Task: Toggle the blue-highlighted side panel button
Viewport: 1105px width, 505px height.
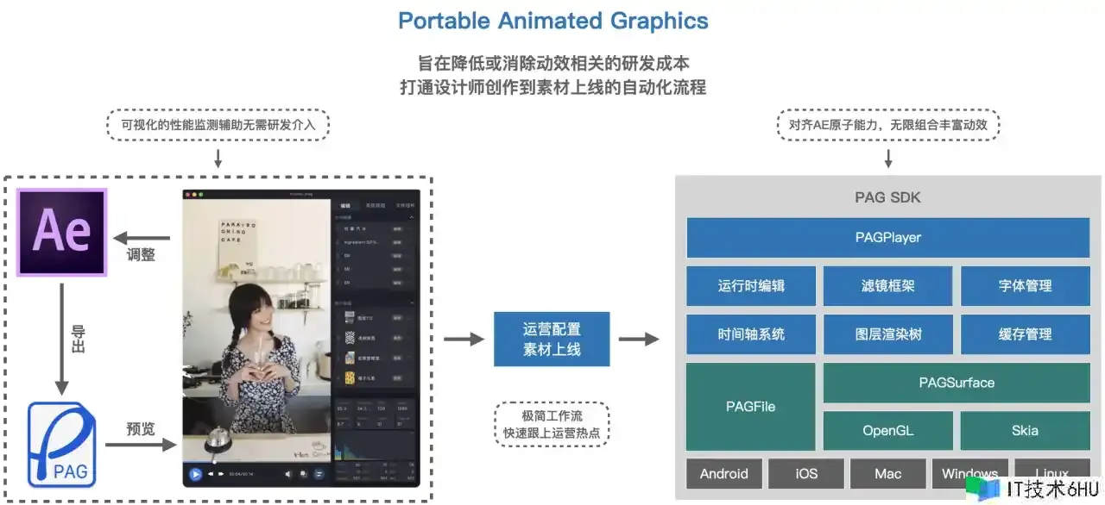Action: click(319, 473)
